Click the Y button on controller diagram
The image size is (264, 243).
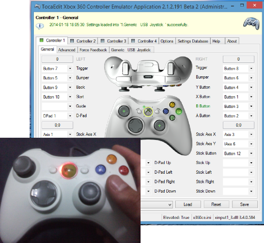click(x=172, y=105)
